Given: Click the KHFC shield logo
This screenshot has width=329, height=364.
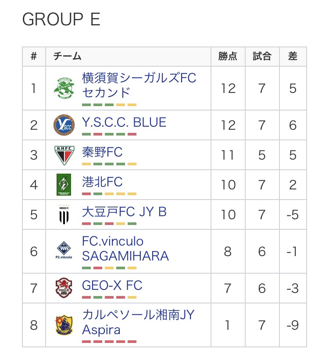Looking at the screenshot, I should (64, 155).
